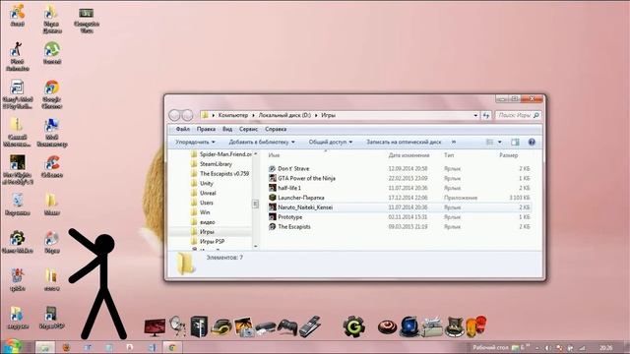The image size is (630, 354).
Task: Click the red monitor icon in the dock
Action: click(155, 327)
